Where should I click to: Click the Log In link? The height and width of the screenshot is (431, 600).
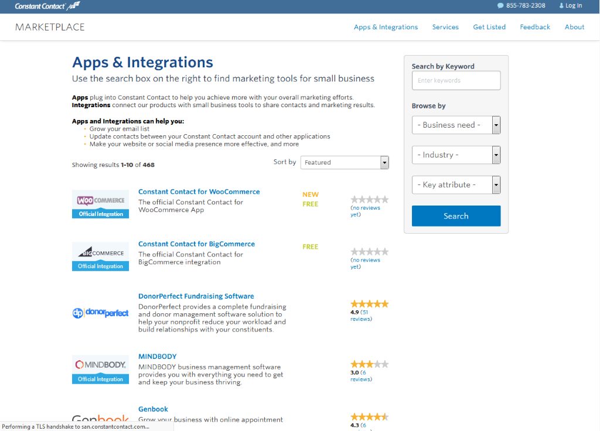click(574, 6)
